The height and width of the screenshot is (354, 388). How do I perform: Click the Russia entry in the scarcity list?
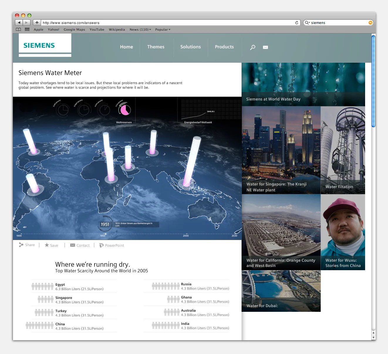[x=187, y=286]
